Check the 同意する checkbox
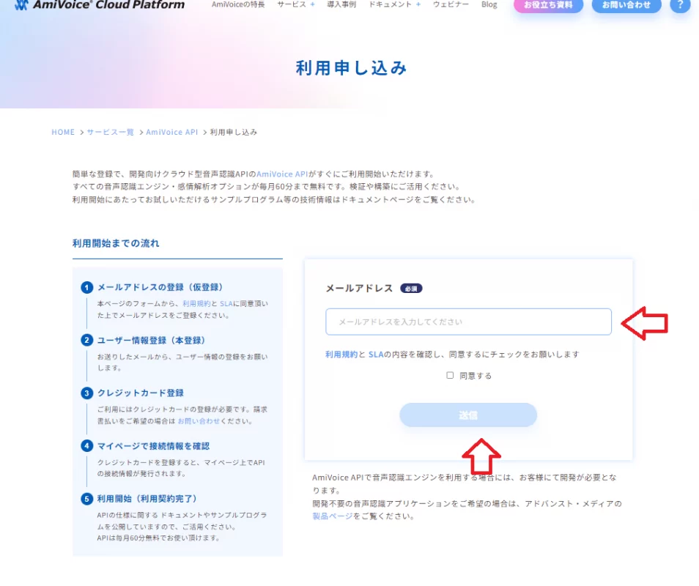Viewport: 699px width, 586px height. click(x=450, y=375)
